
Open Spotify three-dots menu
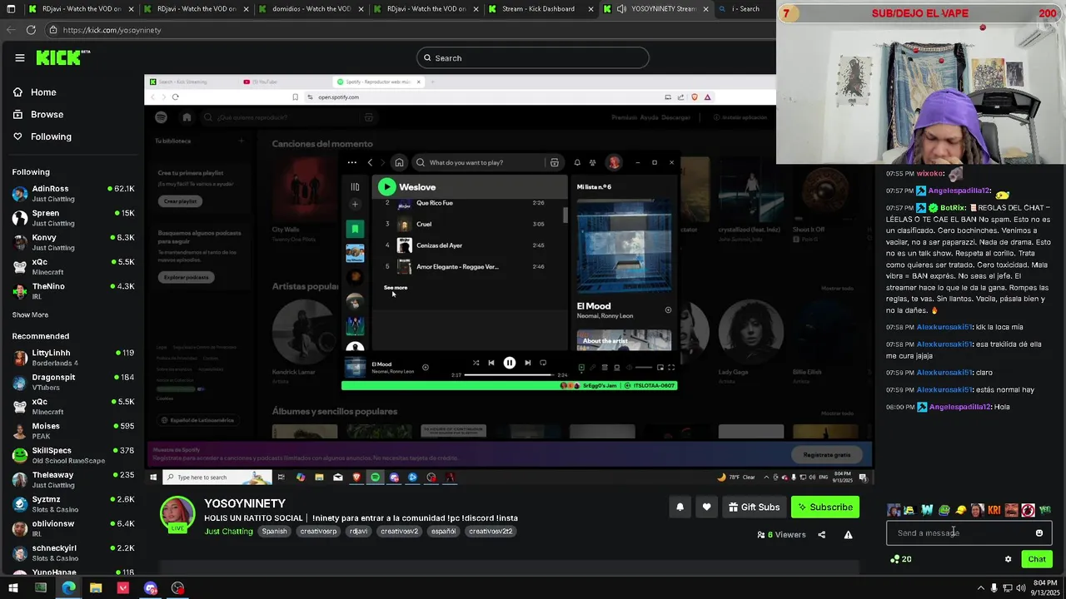tap(352, 162)
